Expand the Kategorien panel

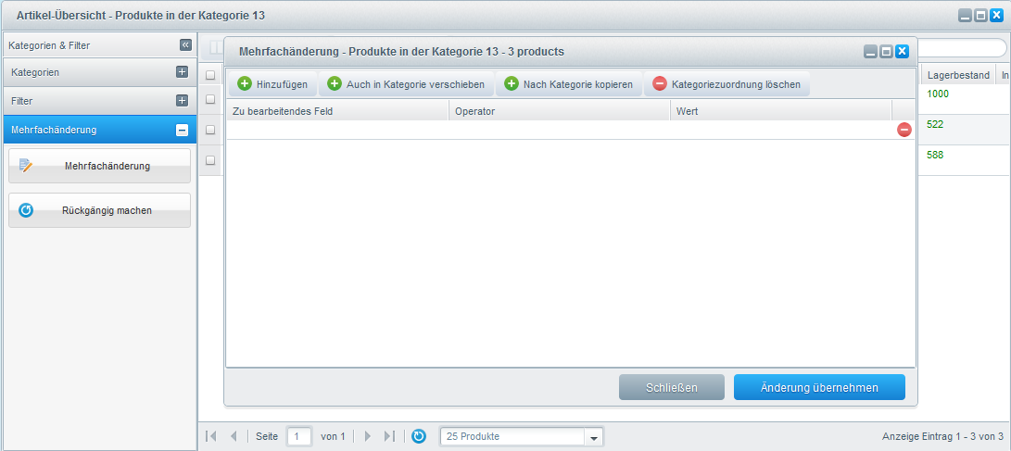182,71
